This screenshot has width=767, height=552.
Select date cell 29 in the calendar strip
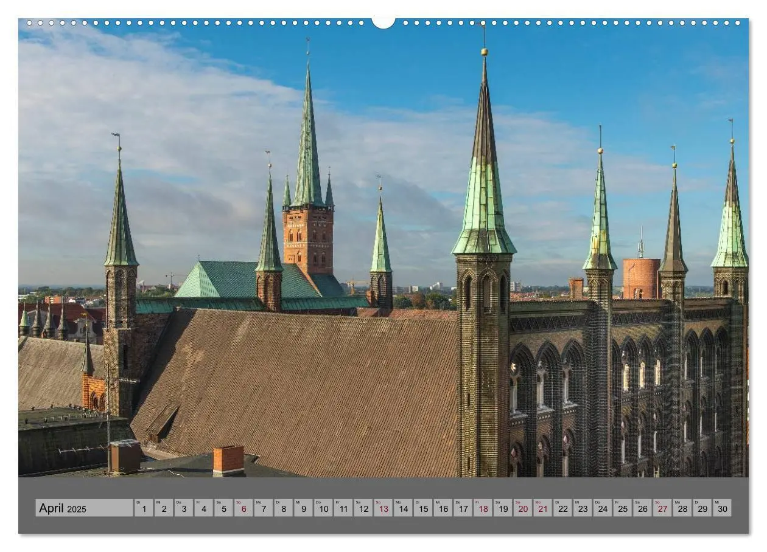point(701,508)
